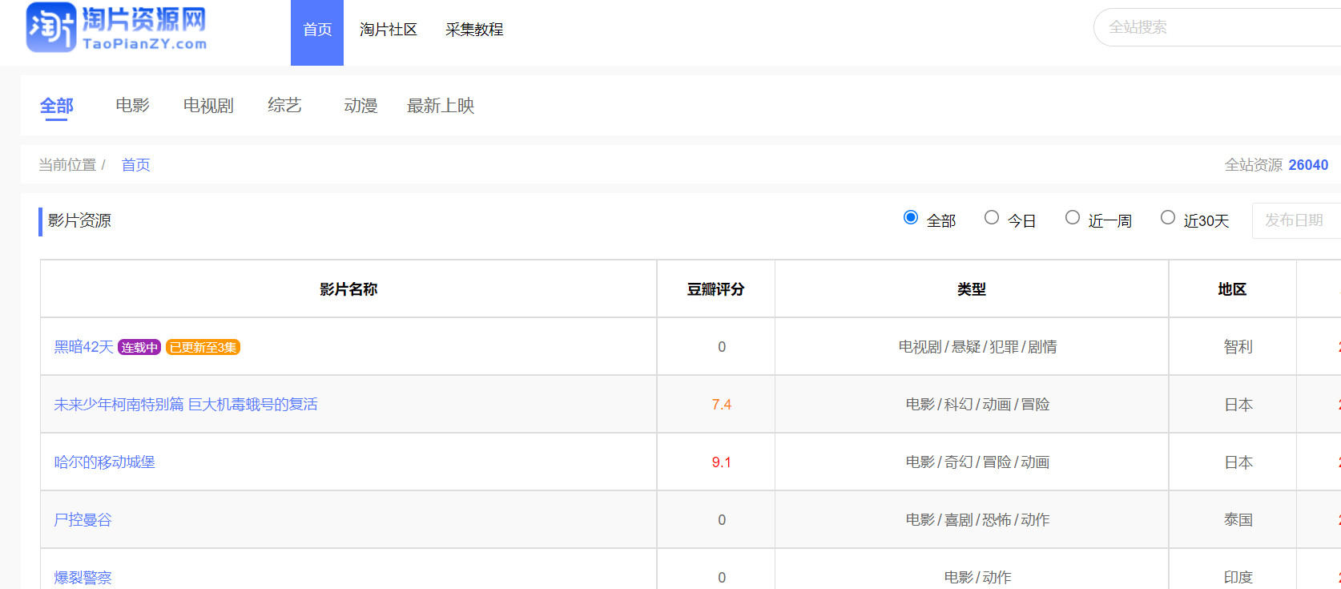
Task: Open the 综艺 category
Action: [284, 106]
